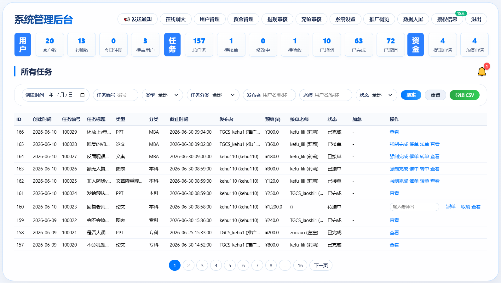Open the calendar picker icon in 创建时间
The height and width of the screenshot is (283, 501).
click(x=83, y=95)
